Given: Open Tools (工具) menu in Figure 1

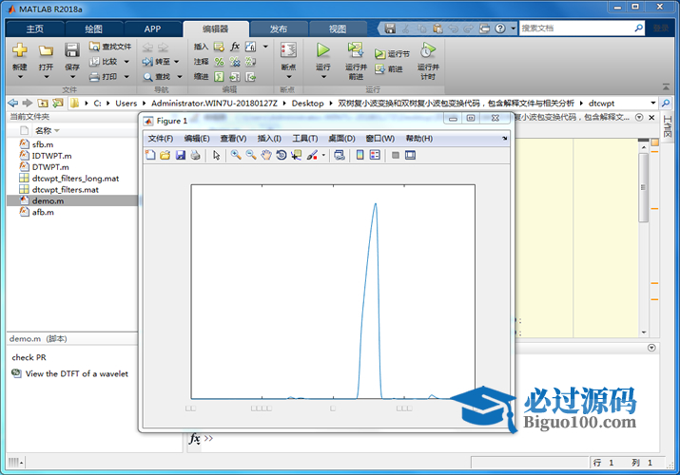Looking at the screenshot, I should (x=305, y=139).
